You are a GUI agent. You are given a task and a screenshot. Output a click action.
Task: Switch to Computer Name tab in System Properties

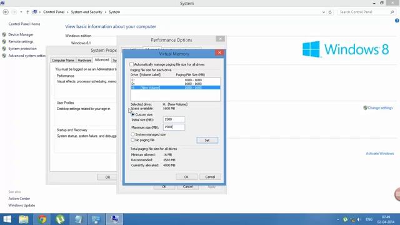[x=63, y=61]
